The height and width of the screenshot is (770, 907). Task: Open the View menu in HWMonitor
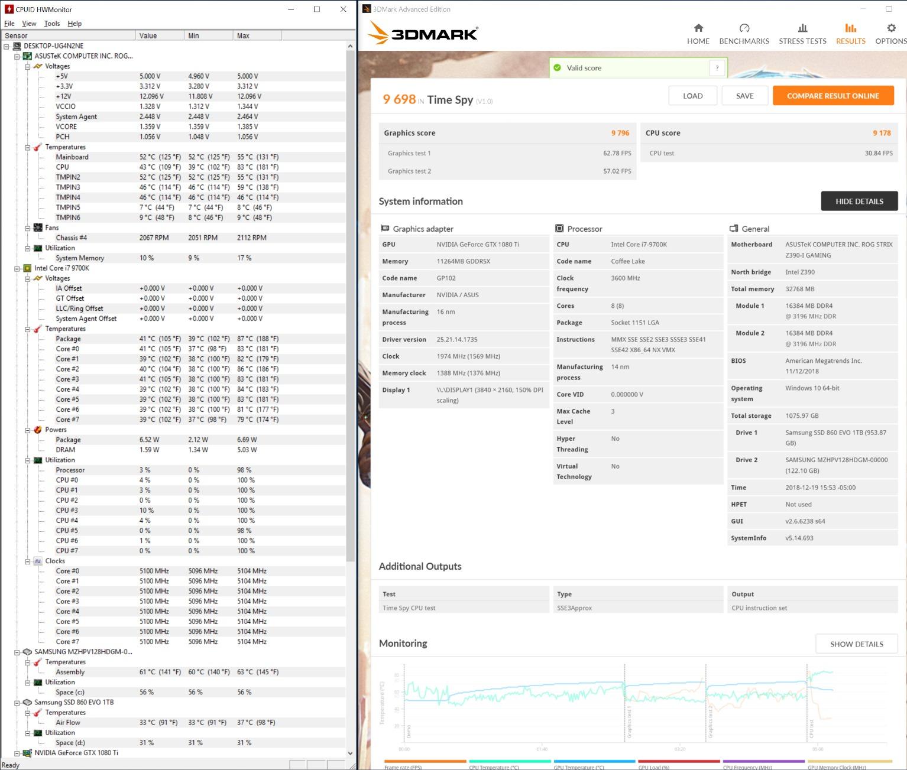[x=28, y=24]
